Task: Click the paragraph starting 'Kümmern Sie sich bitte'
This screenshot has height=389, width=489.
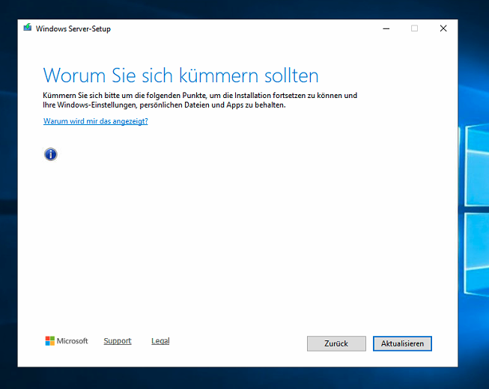Action: click(x=200, y=100)
